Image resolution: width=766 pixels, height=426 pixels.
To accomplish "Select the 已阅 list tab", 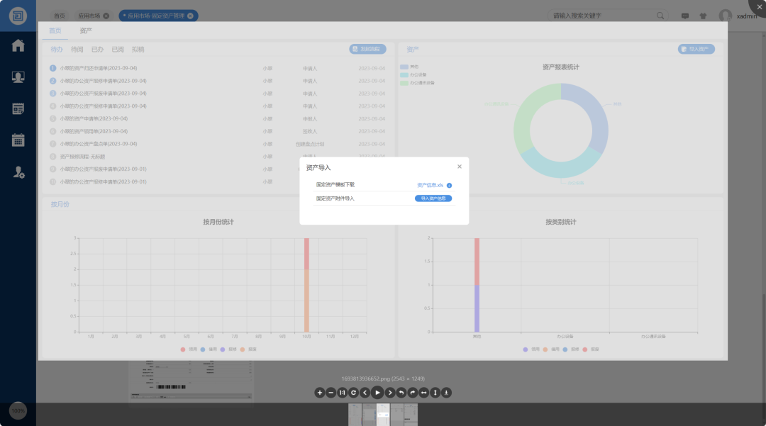I will [x=118, y=50].
